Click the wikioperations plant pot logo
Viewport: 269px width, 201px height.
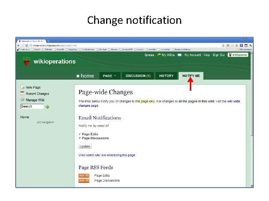click(x=27, y=61)
